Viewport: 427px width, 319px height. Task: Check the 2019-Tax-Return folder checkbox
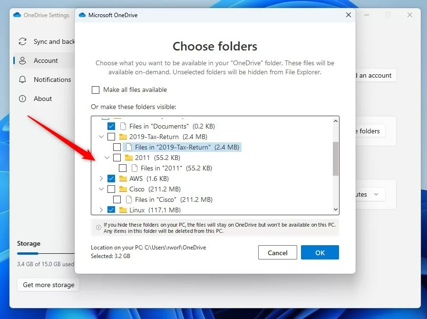(x=111, y=137)
